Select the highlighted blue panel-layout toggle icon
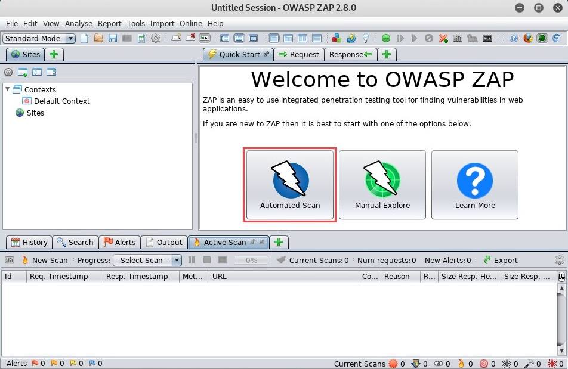 (x=274, y=38)
